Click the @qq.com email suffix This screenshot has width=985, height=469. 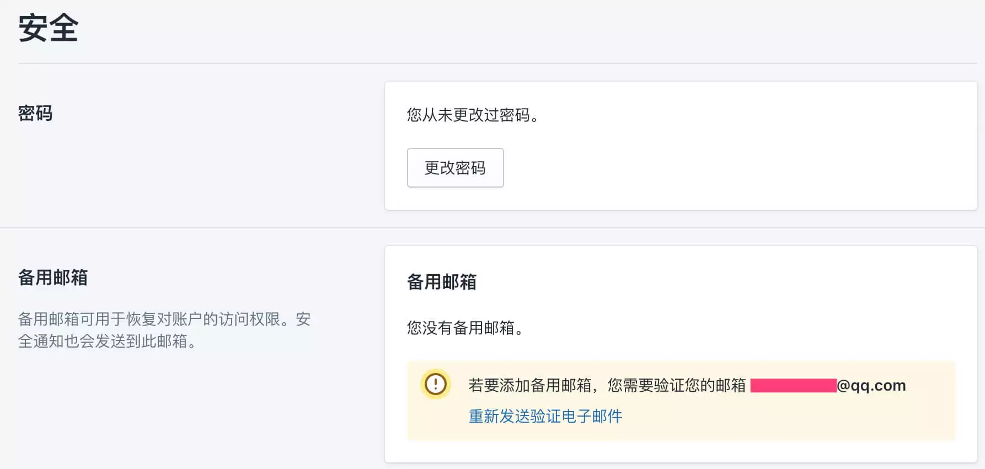pyautogui.click(x=871, y=385)
